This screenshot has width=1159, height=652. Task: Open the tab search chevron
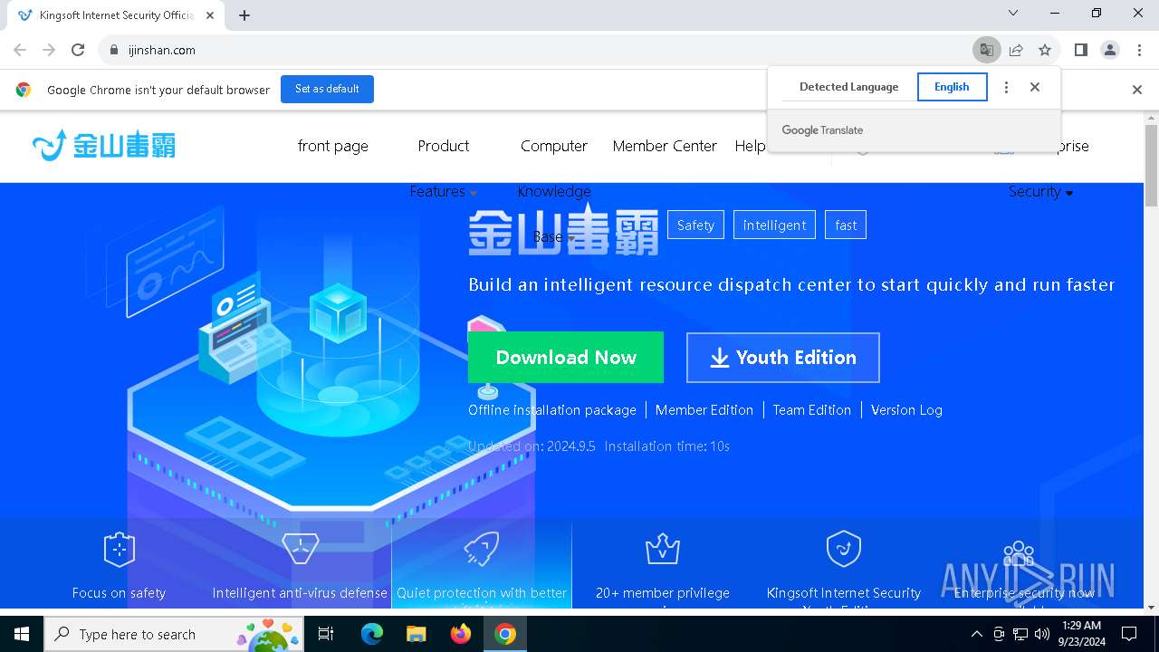tap(1013, 13)
